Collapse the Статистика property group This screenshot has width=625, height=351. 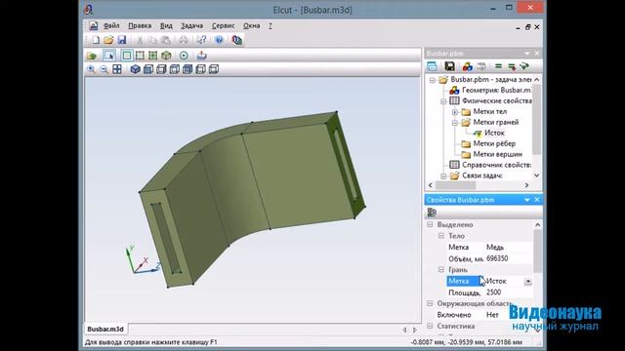pos(430,326)
